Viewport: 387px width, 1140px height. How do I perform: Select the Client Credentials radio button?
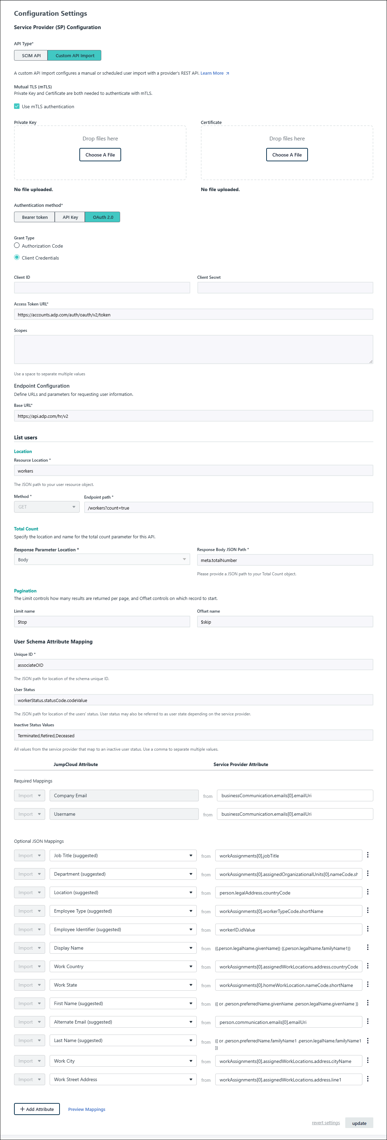[17, 258]
